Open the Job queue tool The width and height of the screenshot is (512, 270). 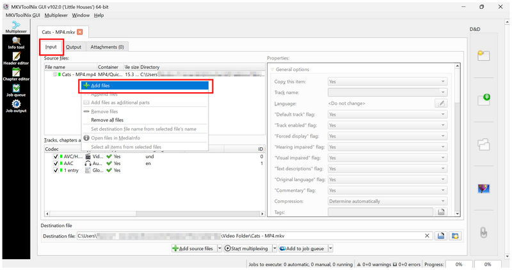(x=16, y=90)
